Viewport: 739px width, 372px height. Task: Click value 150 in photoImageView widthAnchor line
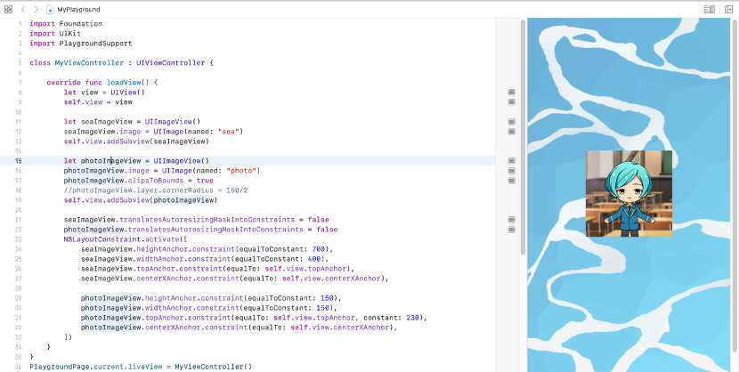pos(323,308)
